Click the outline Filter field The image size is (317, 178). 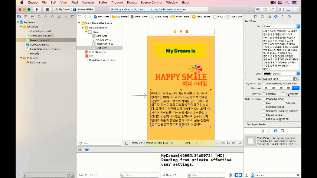point(99,143)
